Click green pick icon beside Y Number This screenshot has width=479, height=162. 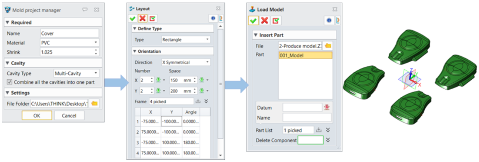click(x=158, y=90)
